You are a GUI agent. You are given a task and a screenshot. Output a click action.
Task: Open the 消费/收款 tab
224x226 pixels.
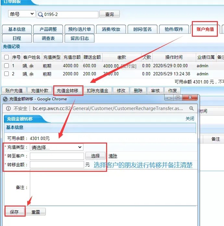click(111, 29)
